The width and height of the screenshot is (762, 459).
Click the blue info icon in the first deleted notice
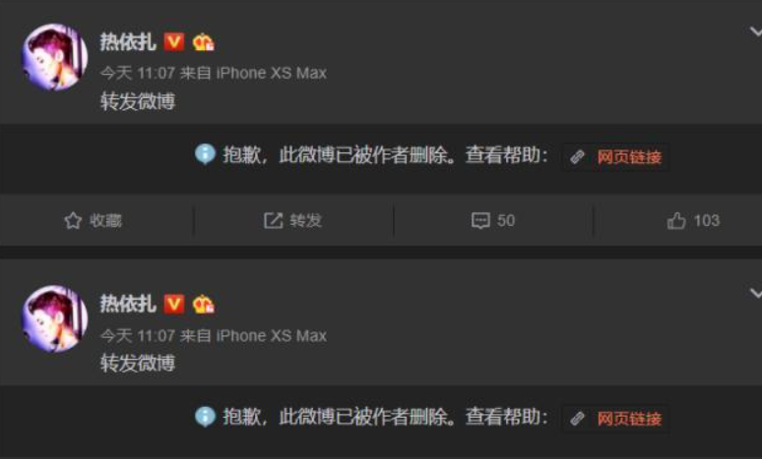[x=205, y=154]
